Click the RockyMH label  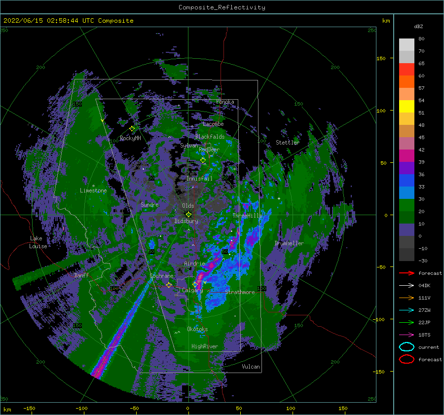[x=130, y=138]
